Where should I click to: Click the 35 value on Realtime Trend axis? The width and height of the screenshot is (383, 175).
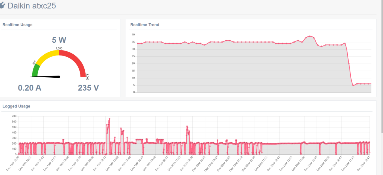[133, 42]
